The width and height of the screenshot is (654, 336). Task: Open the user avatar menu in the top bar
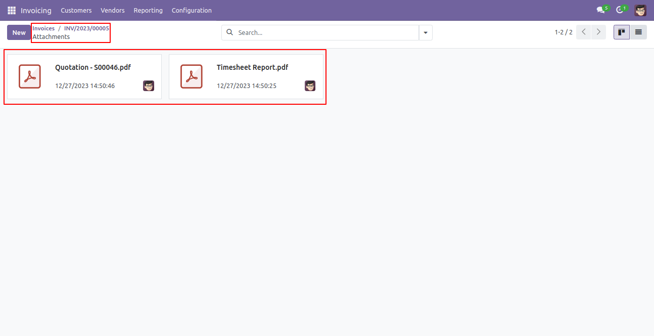pyautogui.click(x=640, y=10)
